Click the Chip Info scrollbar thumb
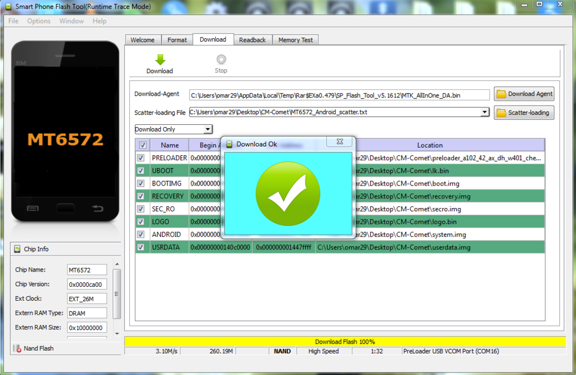Viewport: 576px width, 375px height. tap(117, 294)
